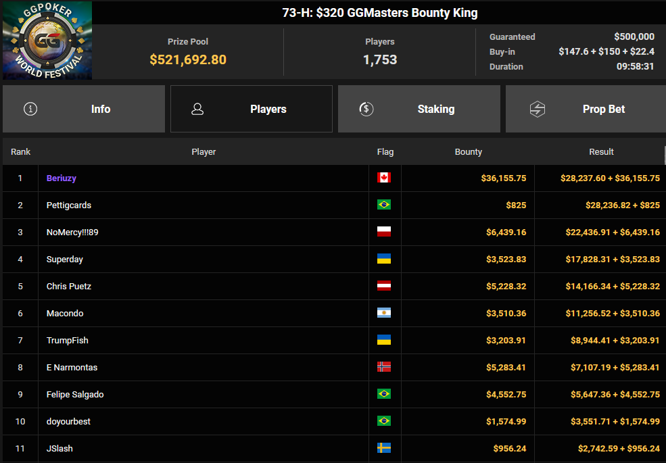Click NoMercy!!!89's Poland flag icon
Screen dimensions: 666x463
tap(384, 231)
